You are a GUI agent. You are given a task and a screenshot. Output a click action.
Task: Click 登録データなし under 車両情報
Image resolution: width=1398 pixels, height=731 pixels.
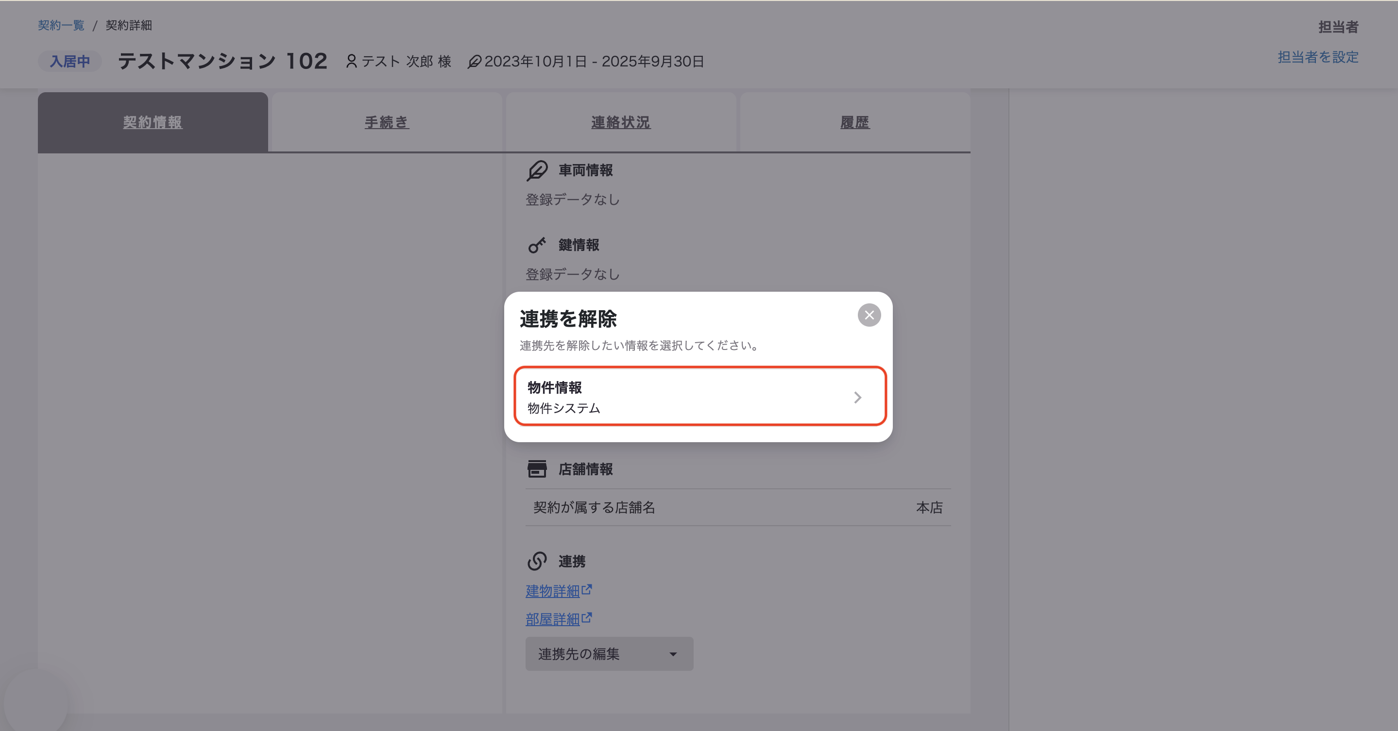[573, 199]
